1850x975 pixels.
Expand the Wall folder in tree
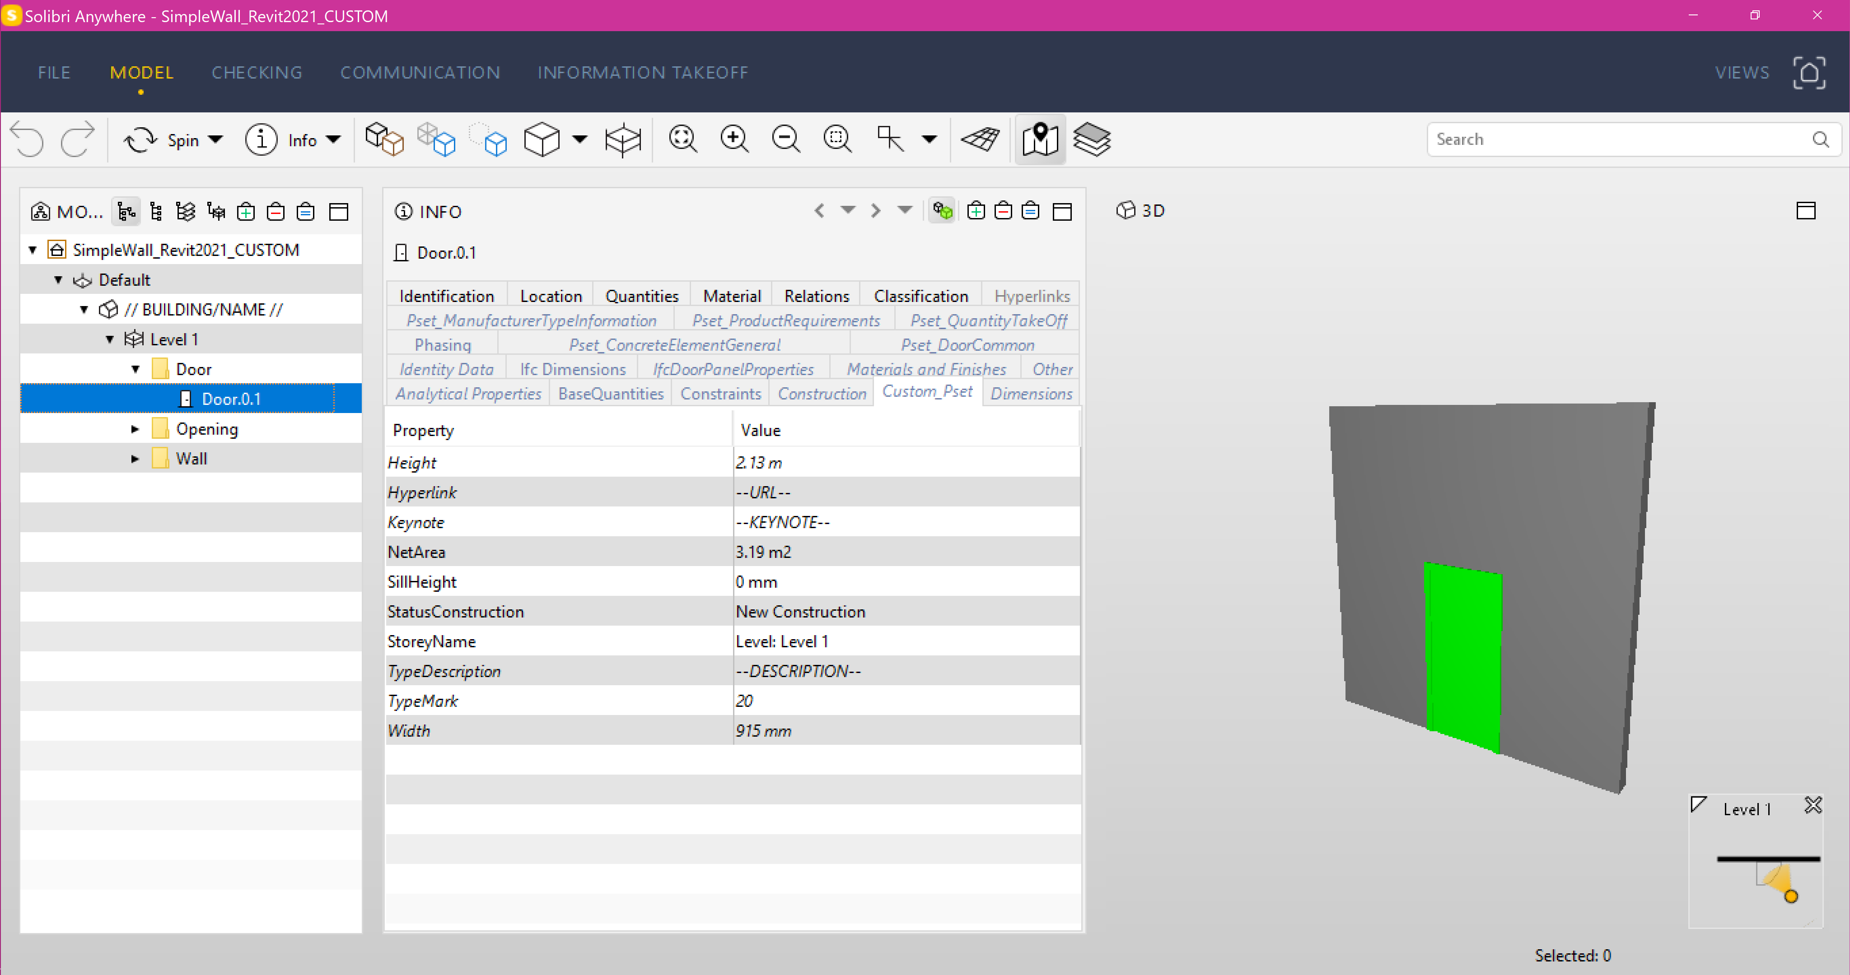click(135, 459)
